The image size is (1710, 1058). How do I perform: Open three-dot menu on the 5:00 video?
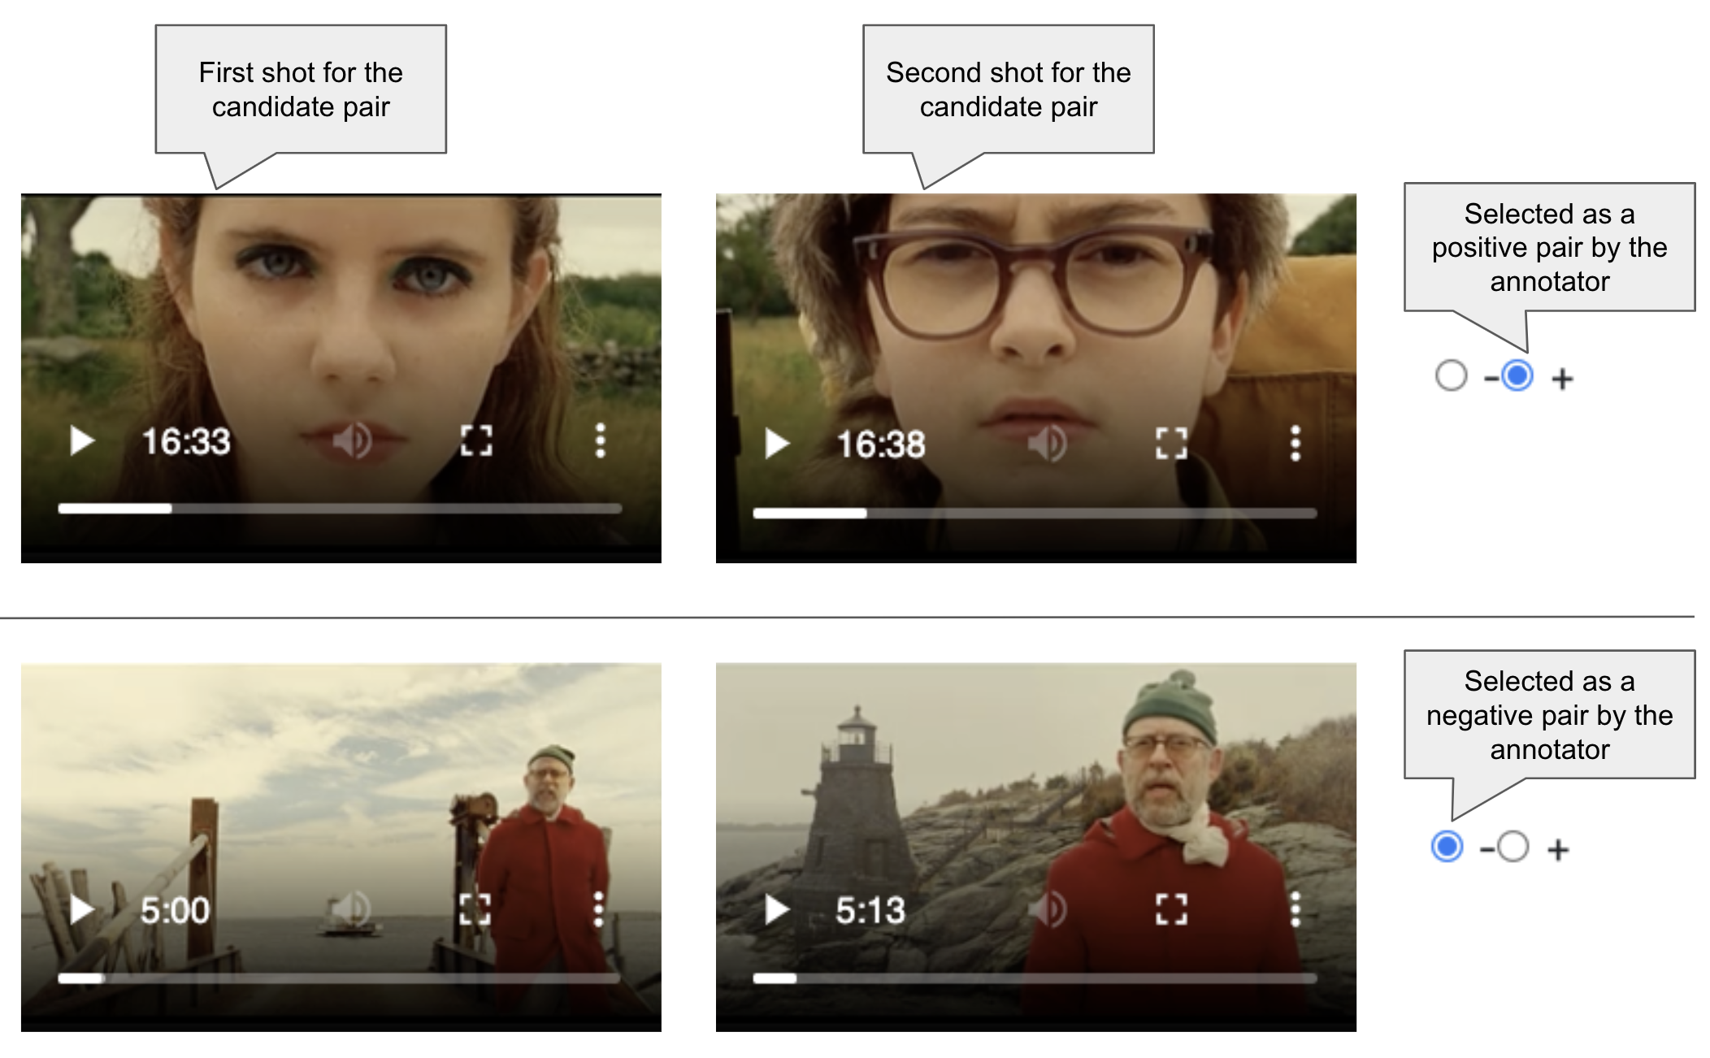click(599, 909)
